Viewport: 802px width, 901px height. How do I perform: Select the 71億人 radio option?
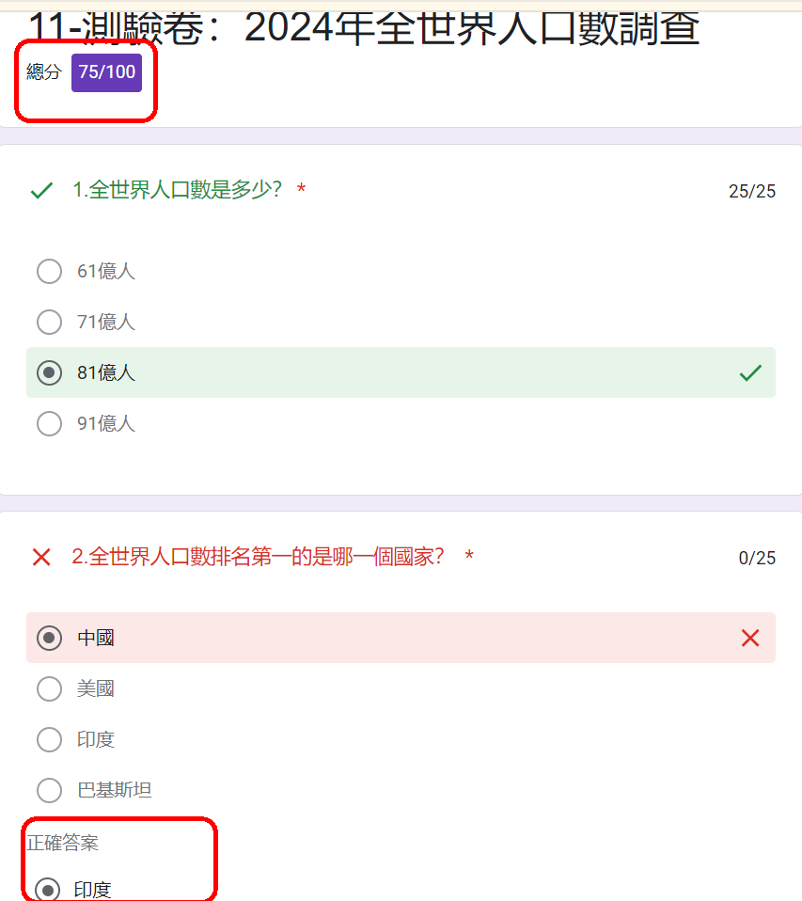[49, 323]
